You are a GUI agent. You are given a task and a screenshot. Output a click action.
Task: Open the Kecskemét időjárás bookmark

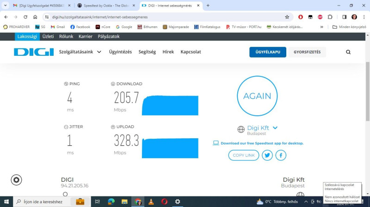click(284, 27)
